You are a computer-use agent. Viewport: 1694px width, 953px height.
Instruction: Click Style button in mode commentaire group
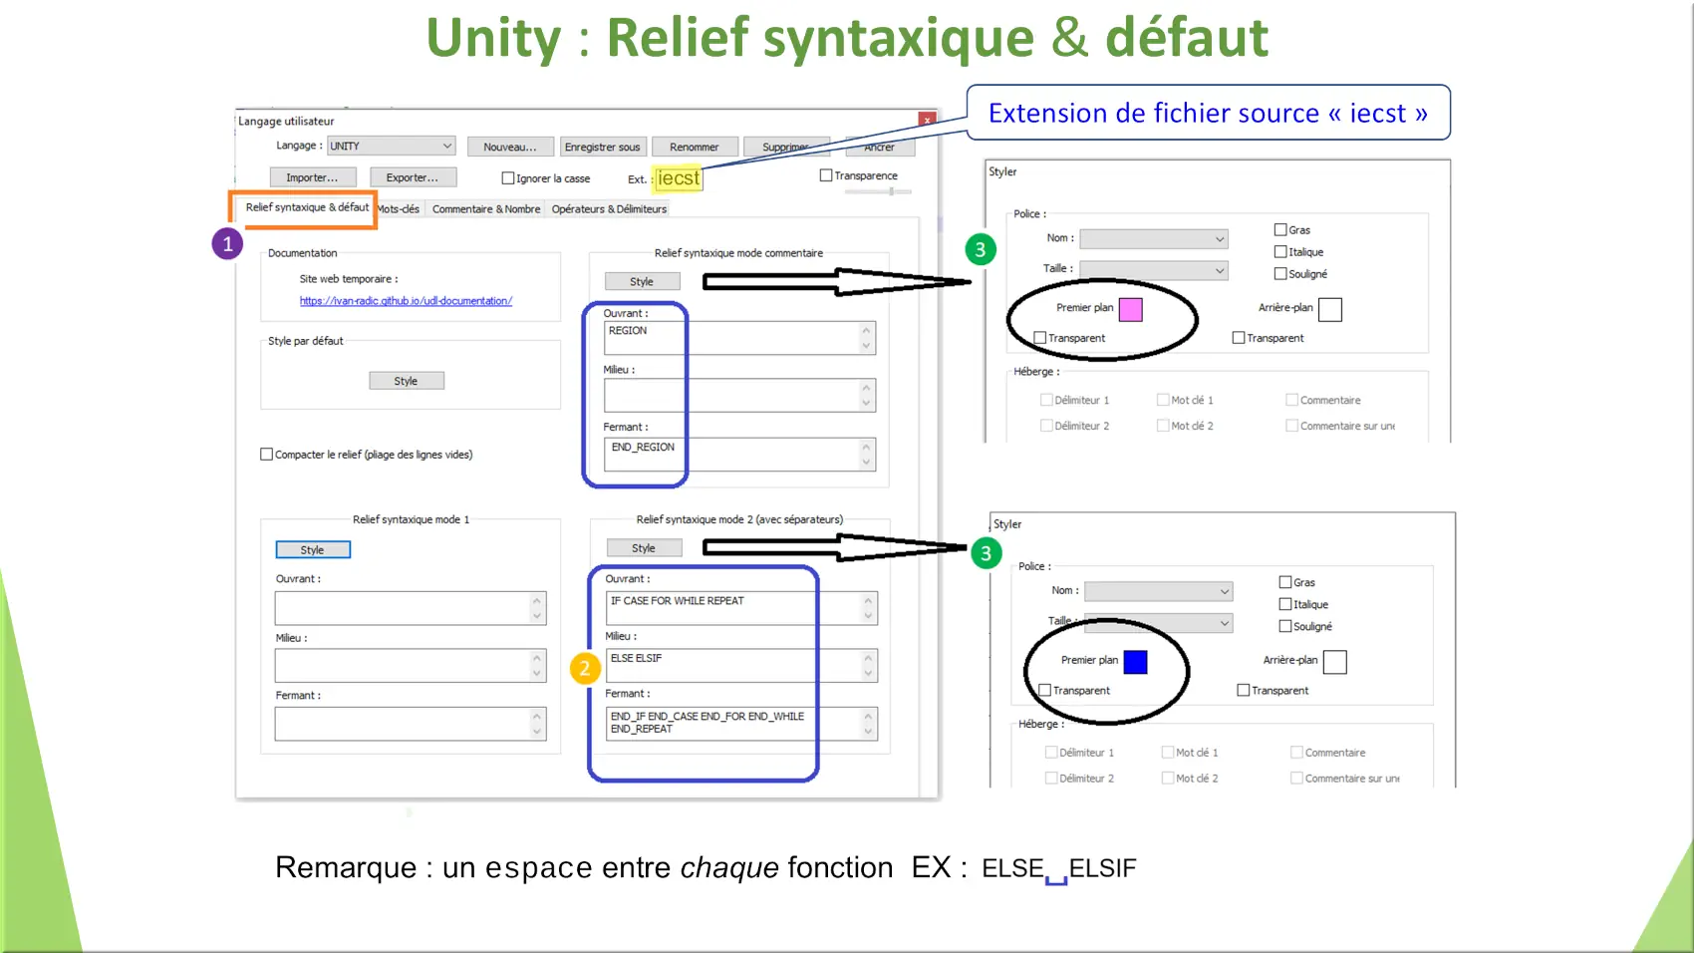click(x=642, y=282)
